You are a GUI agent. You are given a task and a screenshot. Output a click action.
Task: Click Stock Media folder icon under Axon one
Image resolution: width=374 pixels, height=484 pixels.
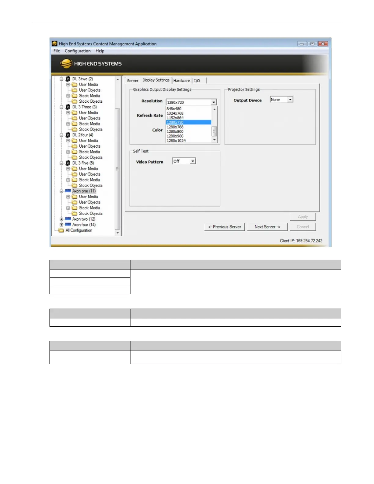point(75,208)
